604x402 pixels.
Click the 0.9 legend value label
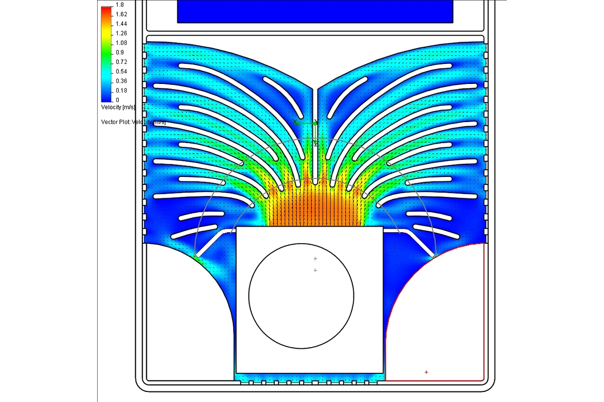[120, 52]
